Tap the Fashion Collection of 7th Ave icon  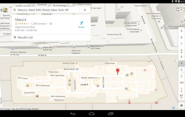pyautogui.click(x=13, y=49)
